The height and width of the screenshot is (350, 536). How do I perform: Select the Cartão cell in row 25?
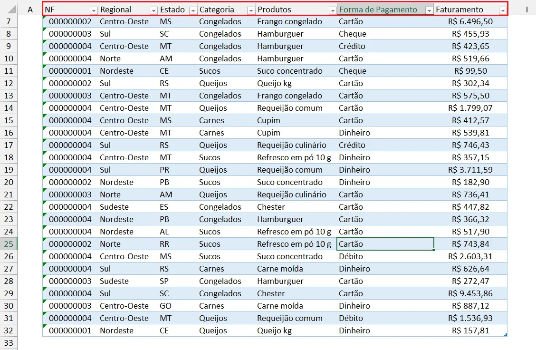[x=385, y=244]
